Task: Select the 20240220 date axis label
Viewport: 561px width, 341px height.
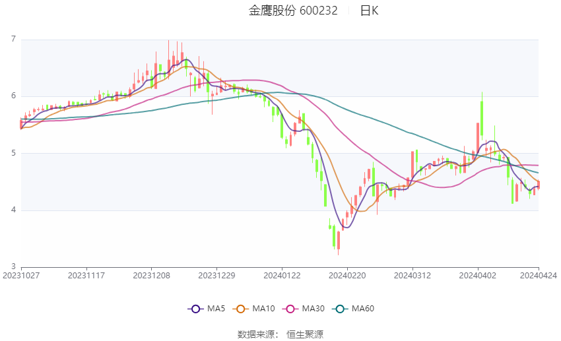Action: pos(347,276)
